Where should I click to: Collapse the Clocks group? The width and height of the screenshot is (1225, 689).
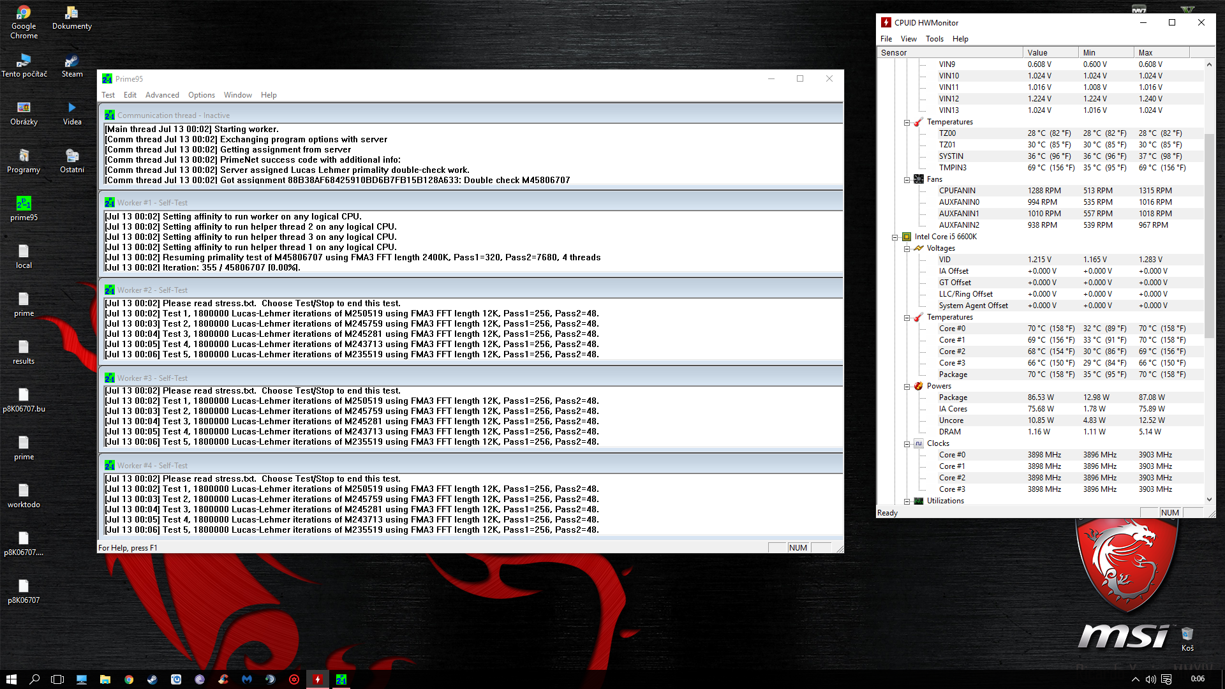click(x=907, y=443)
